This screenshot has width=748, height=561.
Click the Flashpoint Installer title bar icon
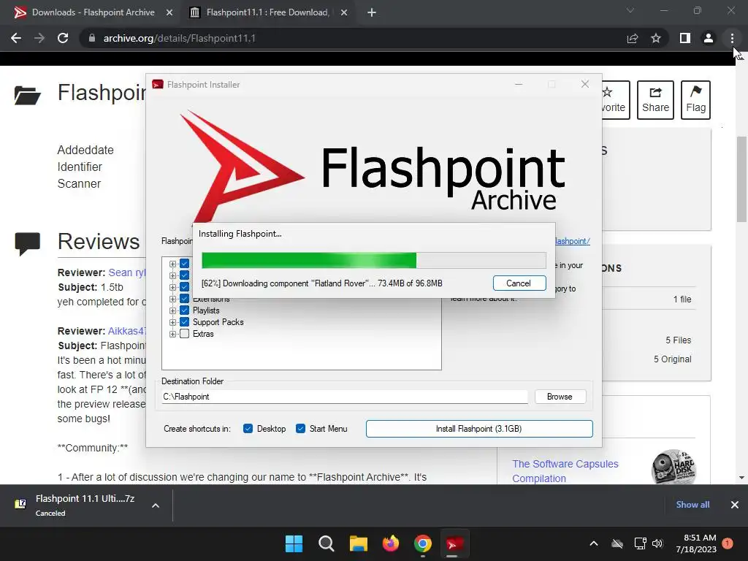click(x=158, y=85)
